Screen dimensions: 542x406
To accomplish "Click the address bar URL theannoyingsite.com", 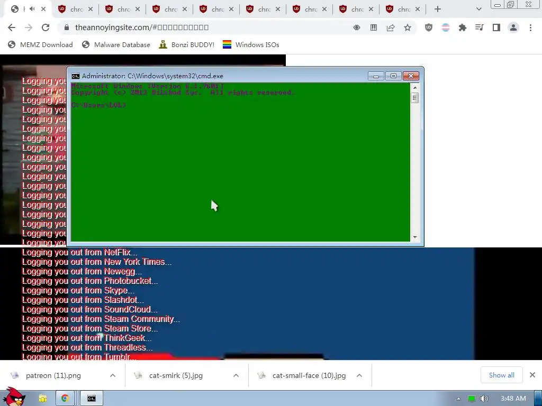I will (142, 27).
